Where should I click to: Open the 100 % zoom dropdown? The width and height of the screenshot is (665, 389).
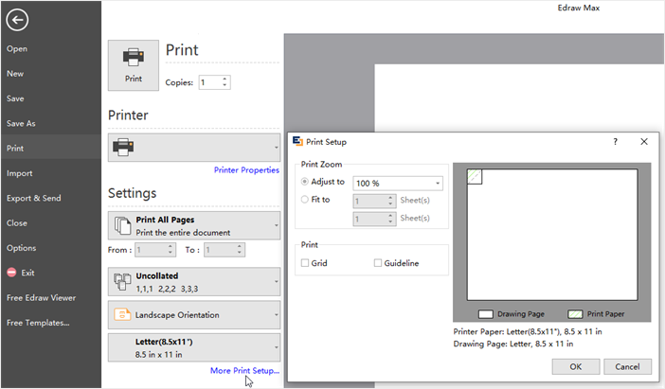(x=438, y=184)
